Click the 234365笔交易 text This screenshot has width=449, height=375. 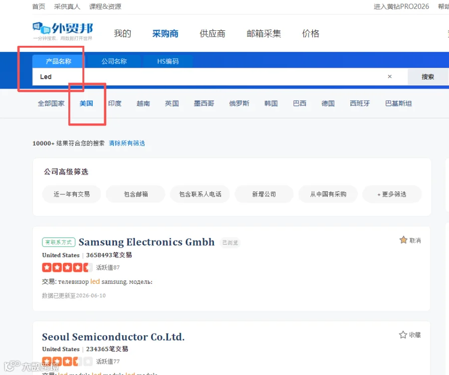[107, 349]
